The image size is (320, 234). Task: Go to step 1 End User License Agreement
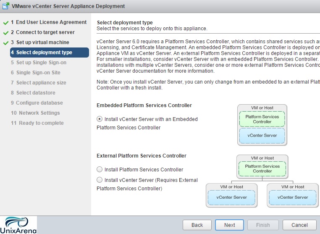tap(49, 22)
